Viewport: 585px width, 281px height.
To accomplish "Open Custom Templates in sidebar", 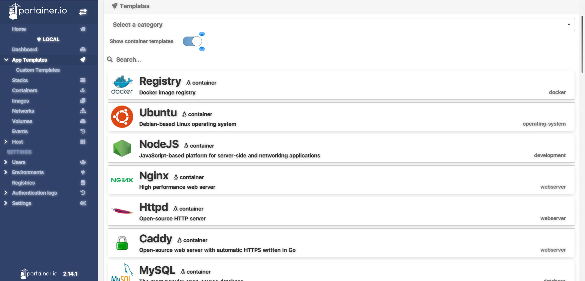I will [x=38, y=70].
